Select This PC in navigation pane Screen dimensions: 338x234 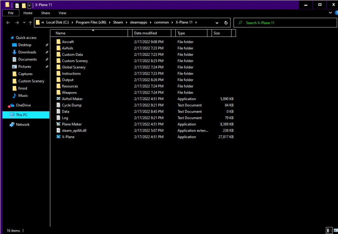[x=22, y=115]
